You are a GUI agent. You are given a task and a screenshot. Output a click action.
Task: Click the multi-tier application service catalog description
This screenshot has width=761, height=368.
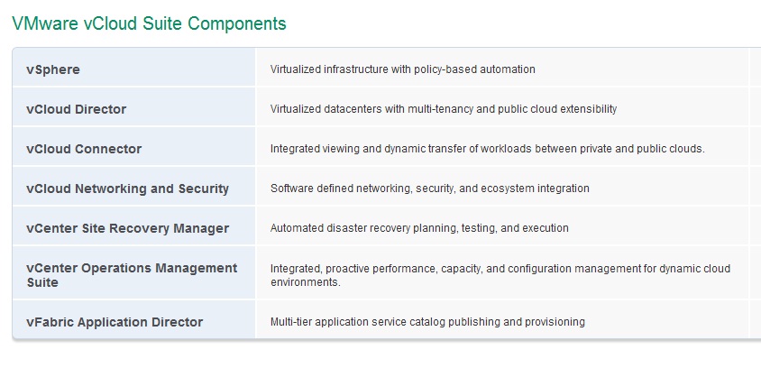tap(427, 322)
